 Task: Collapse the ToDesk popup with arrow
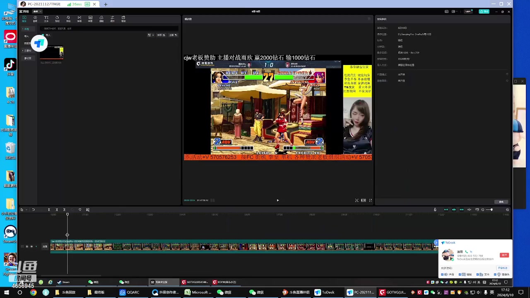pos(436,243)
